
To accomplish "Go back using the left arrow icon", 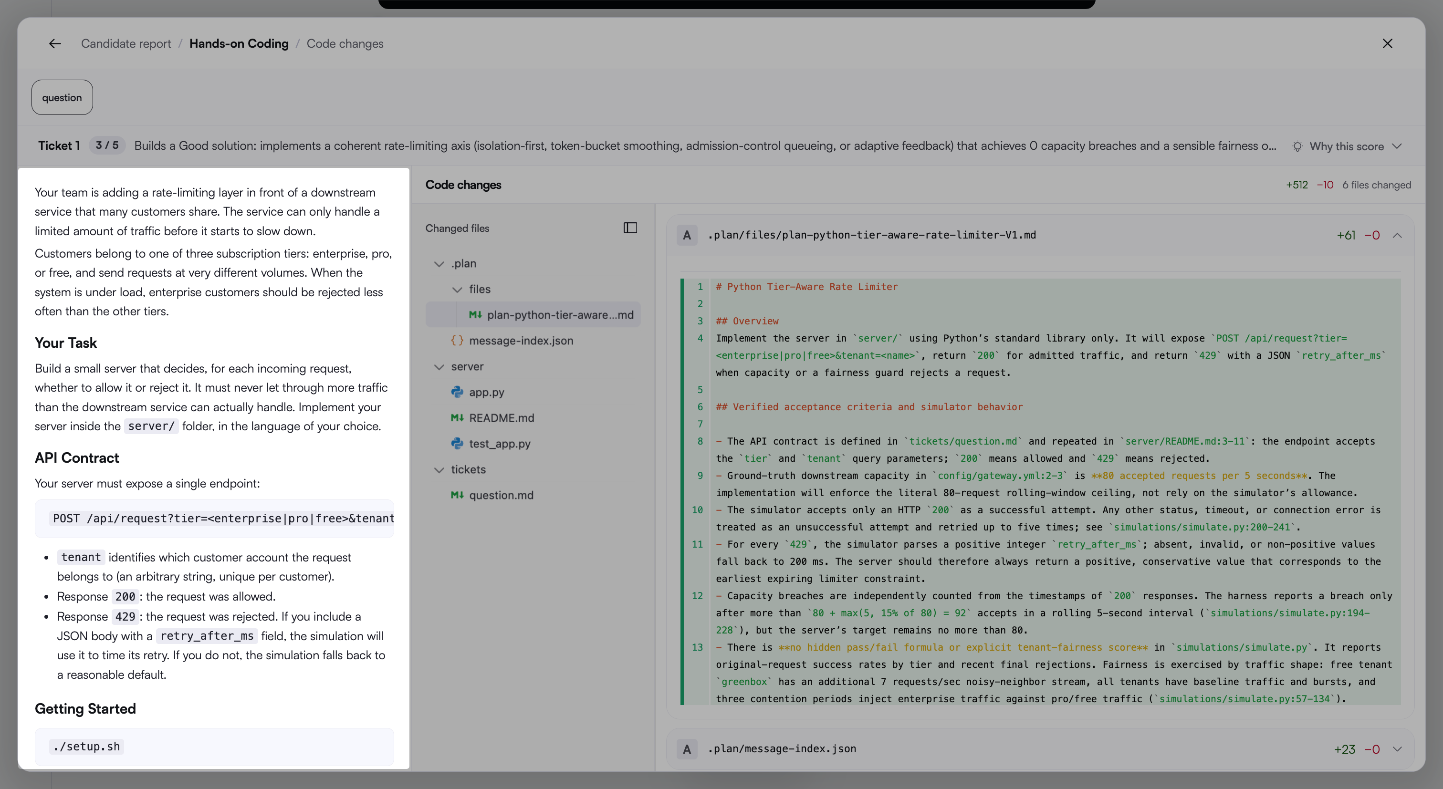I will [x=54, y=44].
